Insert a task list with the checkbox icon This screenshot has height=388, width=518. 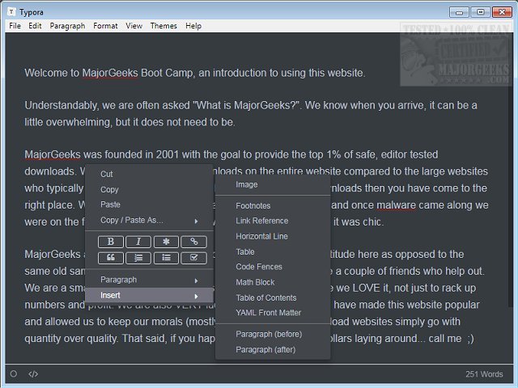pos(193,258)
